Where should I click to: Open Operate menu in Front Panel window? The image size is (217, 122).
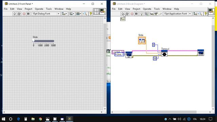[39, 9]
